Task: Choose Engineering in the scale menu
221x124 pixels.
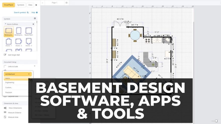Action: point(10,83)
